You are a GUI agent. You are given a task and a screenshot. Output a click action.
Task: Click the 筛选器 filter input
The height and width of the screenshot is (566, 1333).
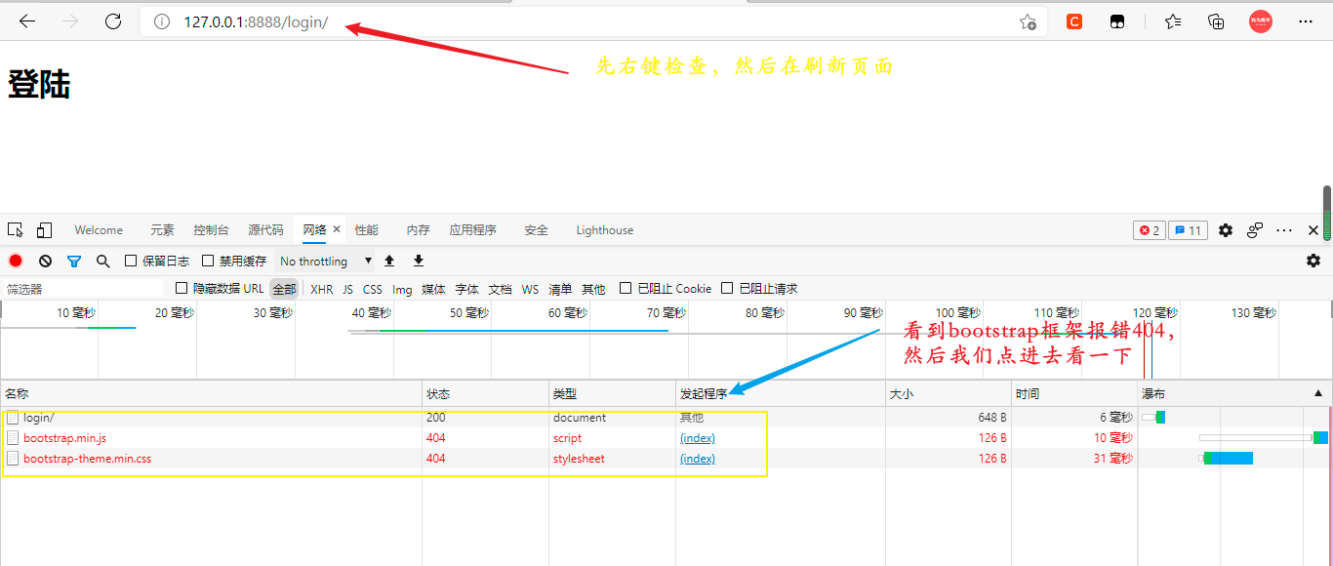(83, 289)
